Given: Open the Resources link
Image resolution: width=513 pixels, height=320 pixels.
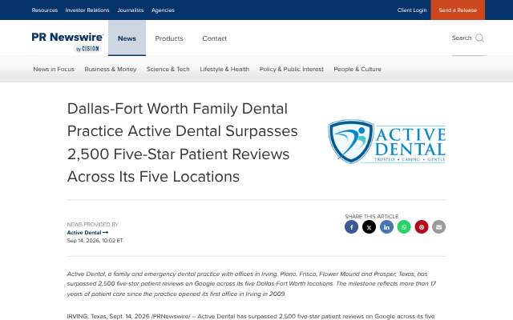Looking at the screenshot, I should (x=45, y=10).
